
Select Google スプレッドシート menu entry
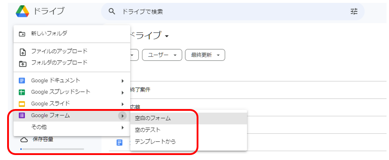point(72,92)
